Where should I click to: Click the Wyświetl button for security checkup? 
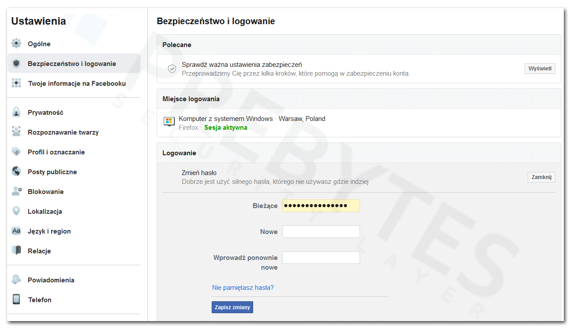click(540, 69)
